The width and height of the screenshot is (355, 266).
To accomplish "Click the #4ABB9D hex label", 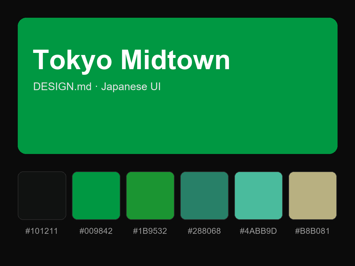I will click(258, 231).
